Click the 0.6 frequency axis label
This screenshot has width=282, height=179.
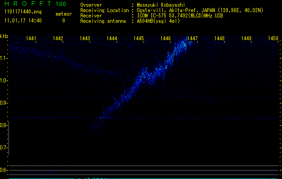[x=4, y=170]
